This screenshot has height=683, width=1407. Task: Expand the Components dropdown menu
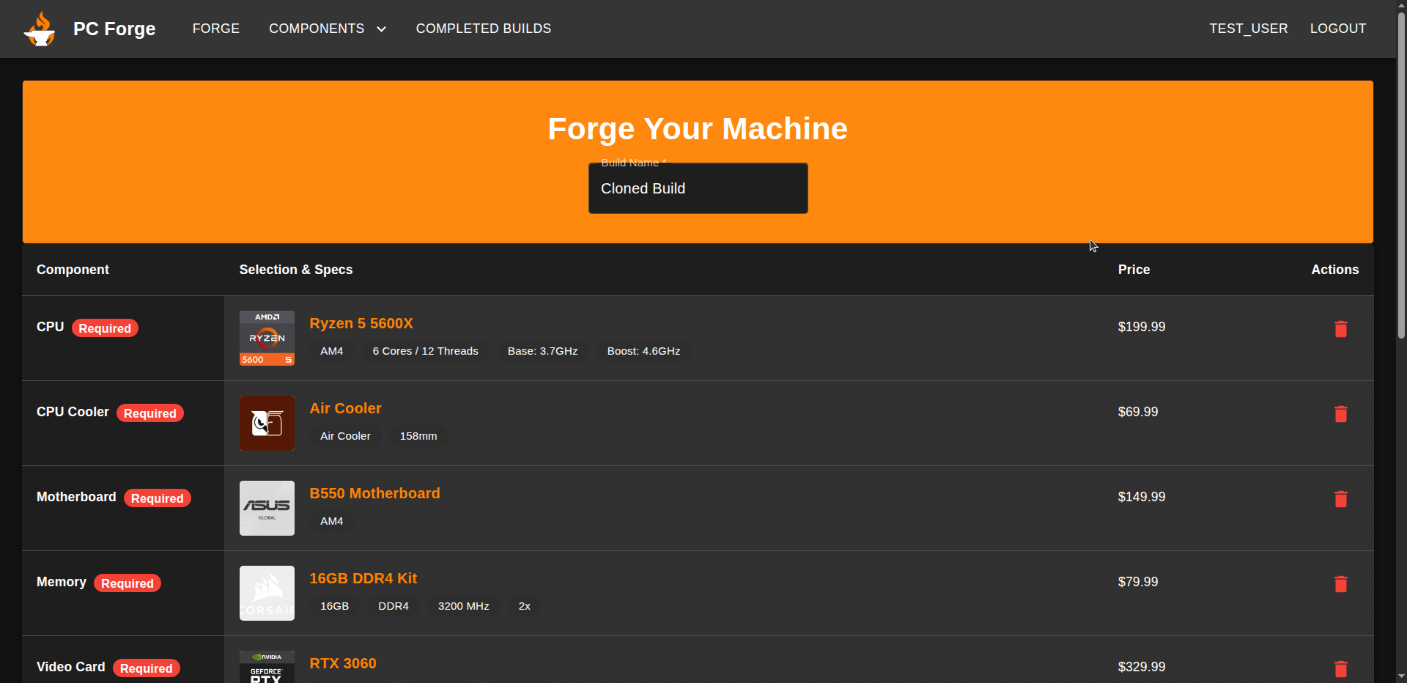click(327, 29)
